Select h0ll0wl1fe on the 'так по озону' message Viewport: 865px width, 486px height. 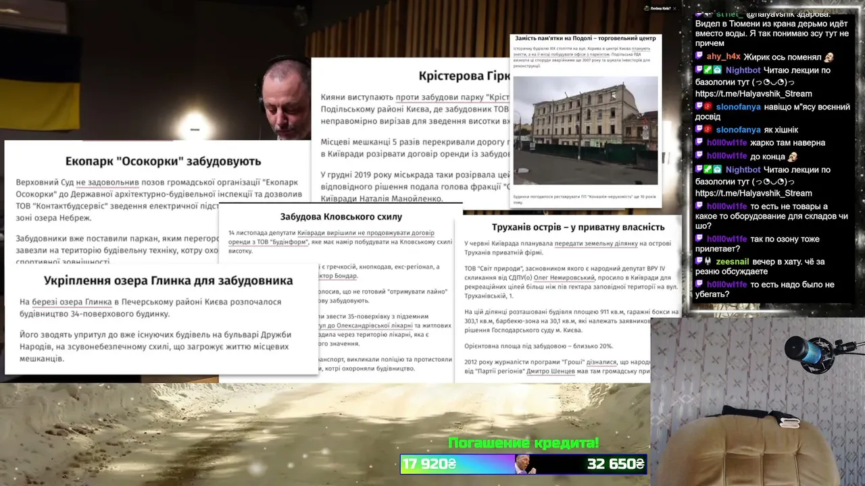point(727,238)
